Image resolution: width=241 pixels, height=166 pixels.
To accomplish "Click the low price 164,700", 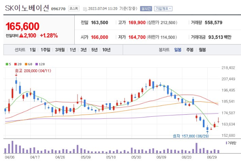I will click(x=137, y=37).
